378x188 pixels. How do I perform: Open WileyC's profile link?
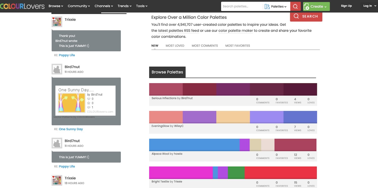click(x=179, y=126)
